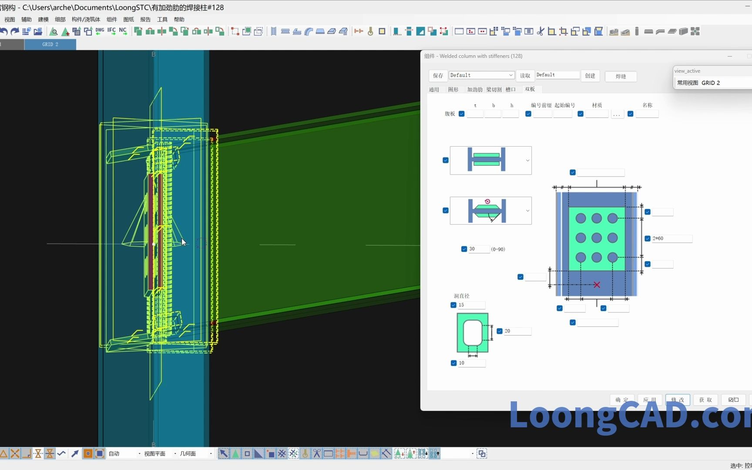Open the 自动 dropdown in bottom toolbar
The width and height of the screenshot is (752, 470).
point(124,453)
